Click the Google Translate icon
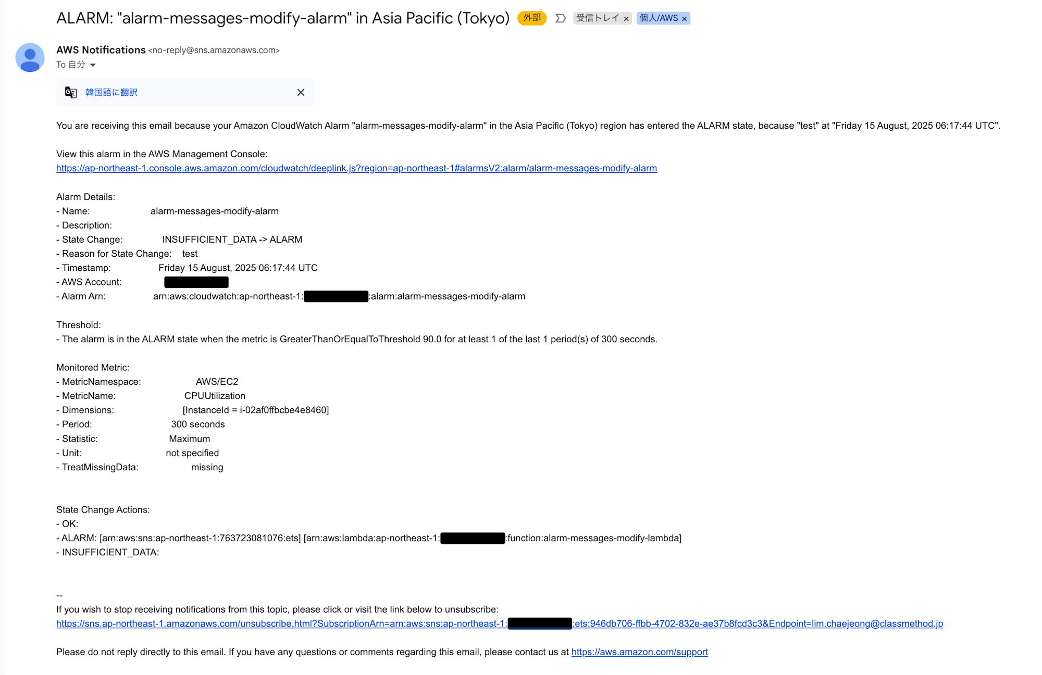 71,93
